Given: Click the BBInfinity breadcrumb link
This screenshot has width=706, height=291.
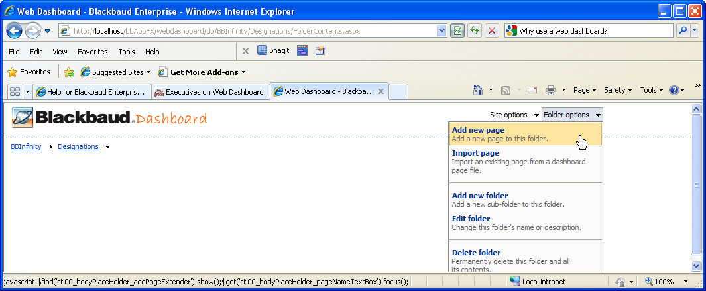Looking at the screenshot, I should click(26, 146).
